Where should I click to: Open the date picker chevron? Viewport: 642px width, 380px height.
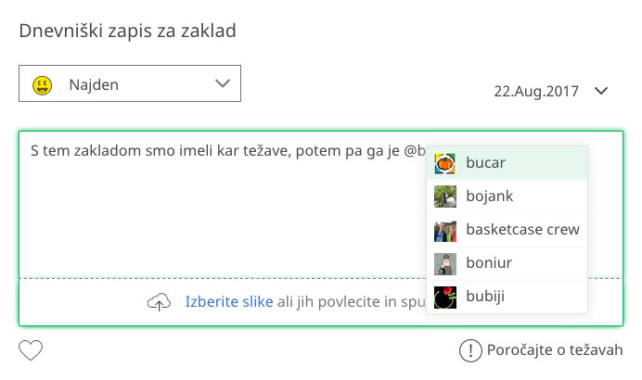coord(601,91)
